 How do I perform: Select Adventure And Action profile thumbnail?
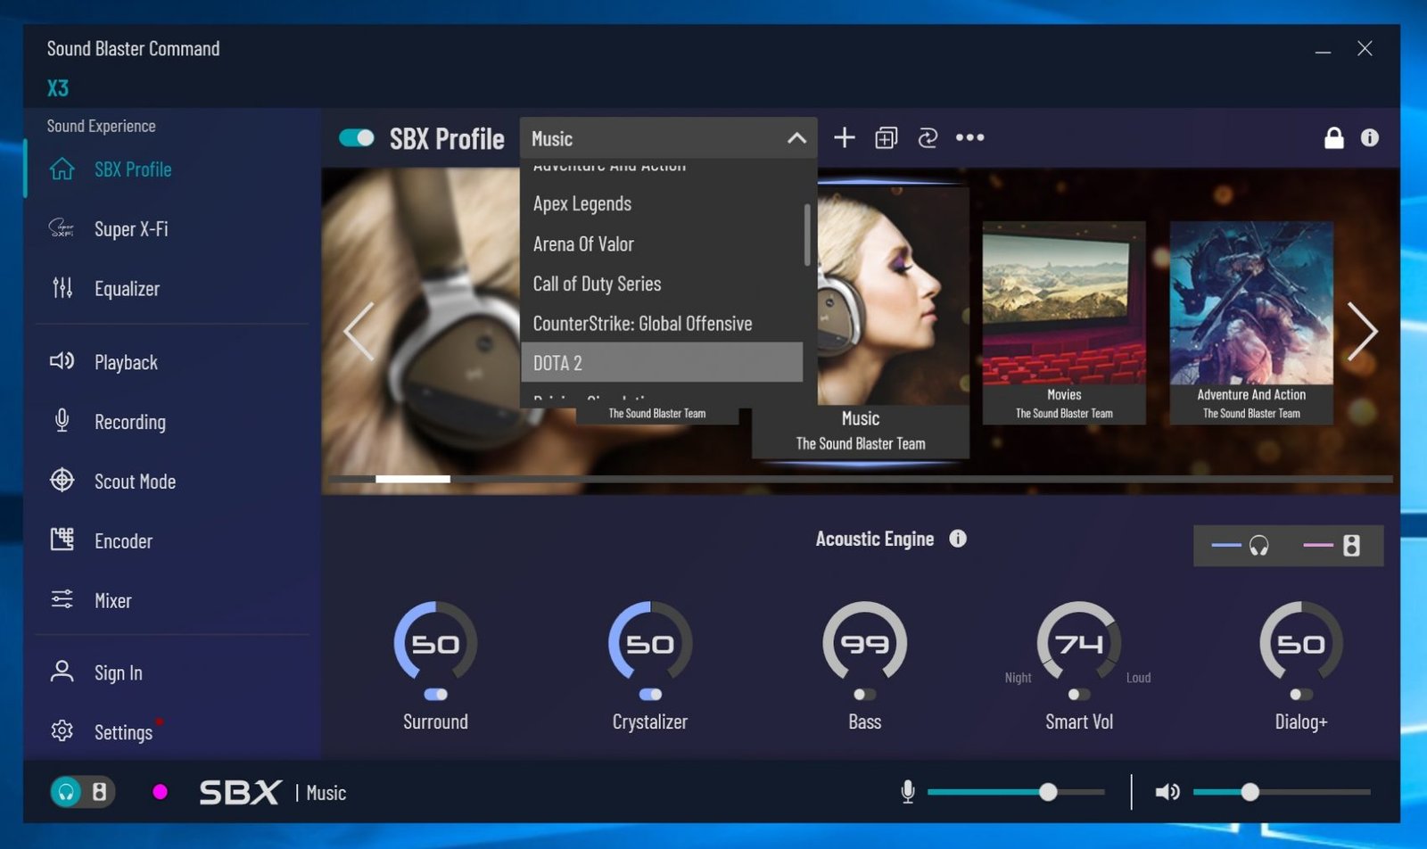pos(1251,322)
